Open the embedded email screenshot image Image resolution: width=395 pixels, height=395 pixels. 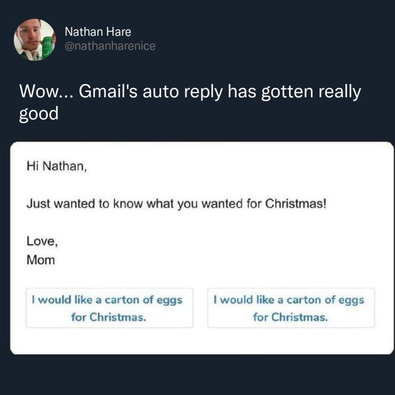[202, 248]
